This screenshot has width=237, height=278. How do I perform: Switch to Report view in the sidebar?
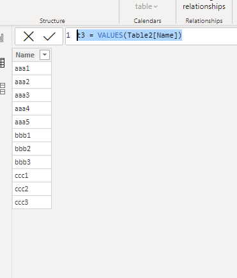pos(2,38)
